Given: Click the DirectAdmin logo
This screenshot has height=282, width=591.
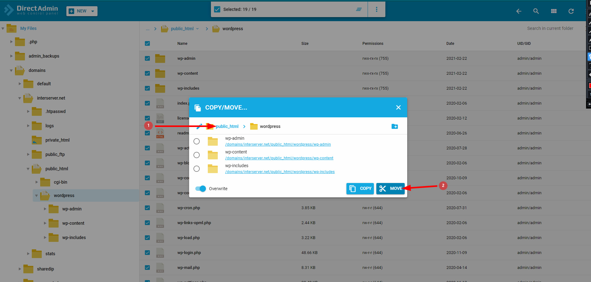Looking at the screenshot, I should 31,10.
